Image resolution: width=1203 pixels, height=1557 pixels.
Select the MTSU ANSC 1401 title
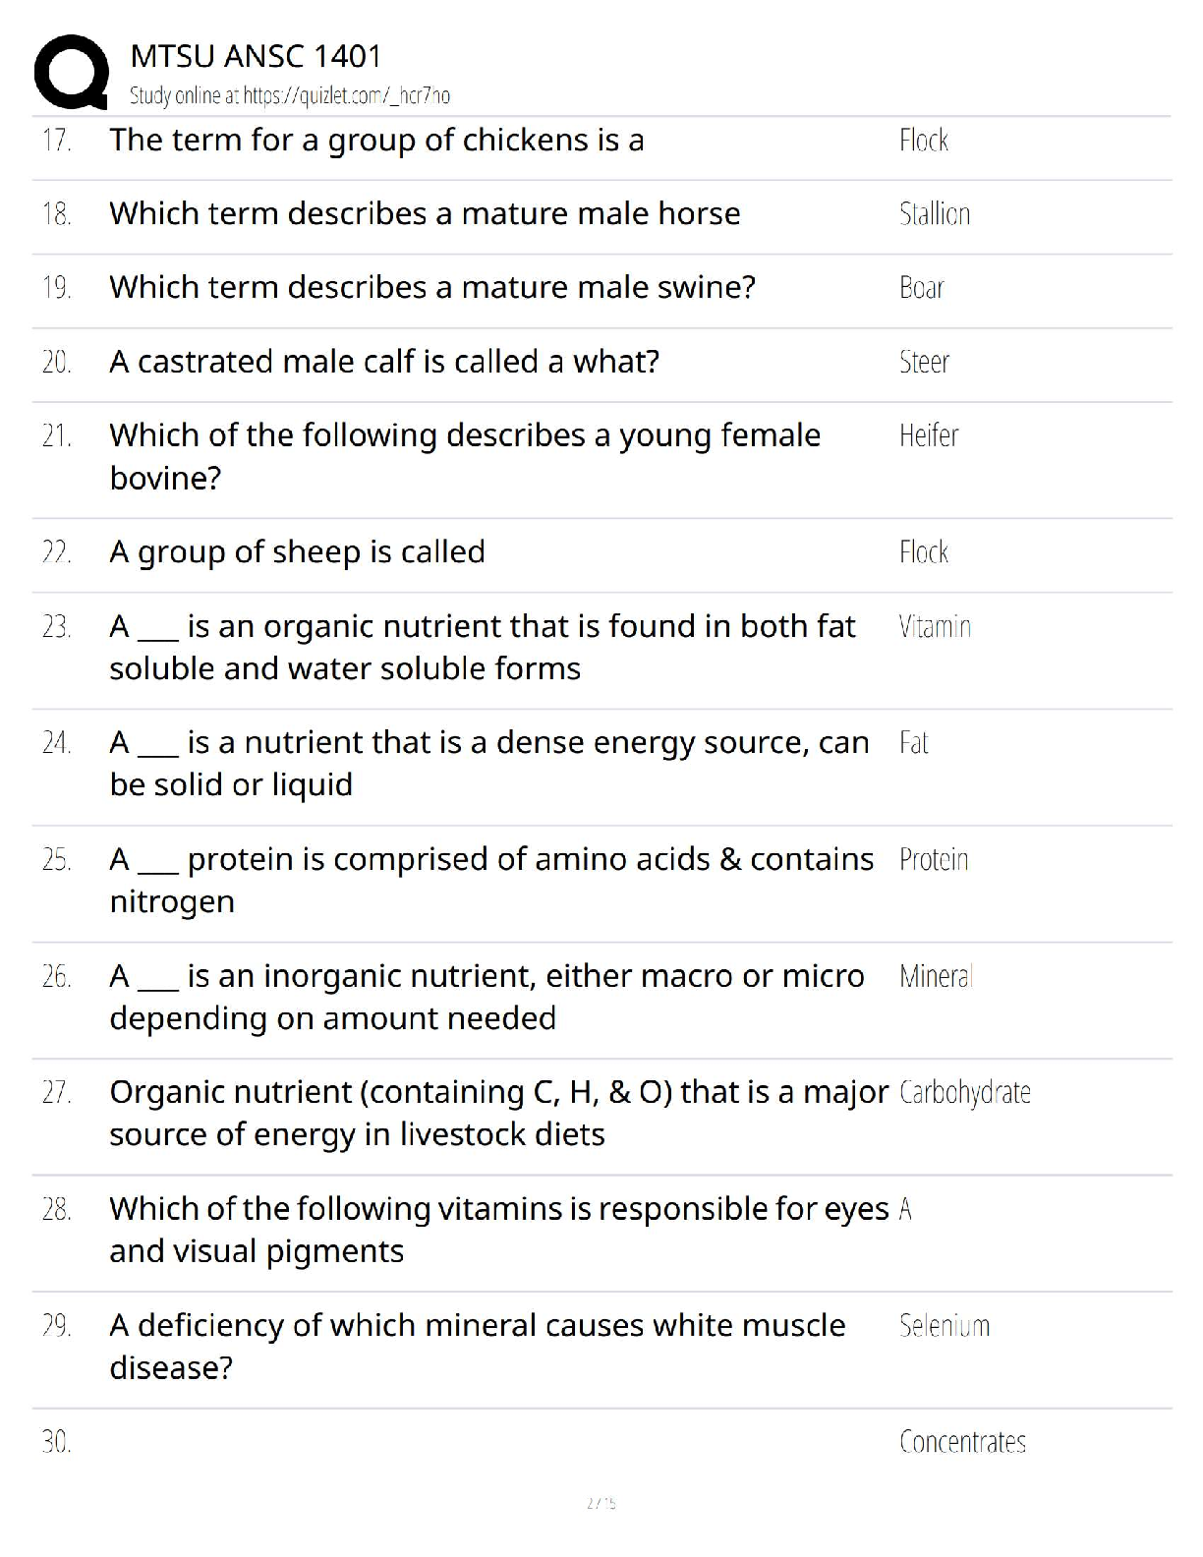tap(256, 56)
